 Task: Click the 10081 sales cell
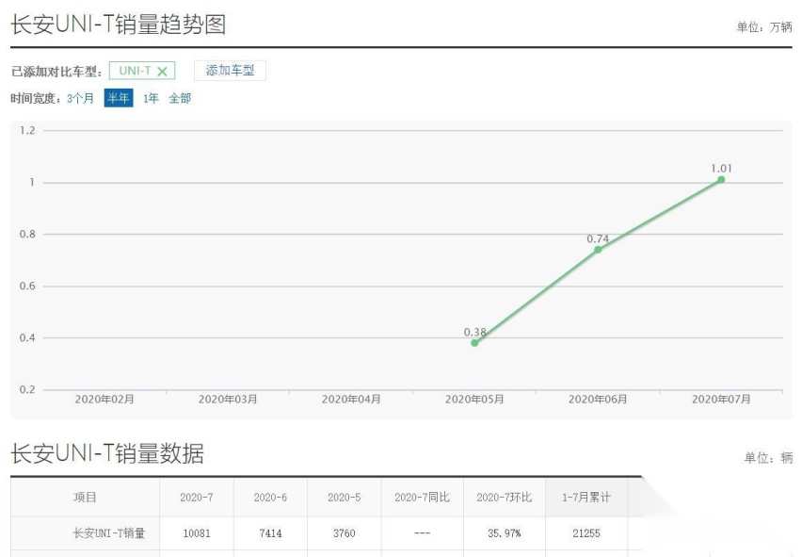(197, 533)
